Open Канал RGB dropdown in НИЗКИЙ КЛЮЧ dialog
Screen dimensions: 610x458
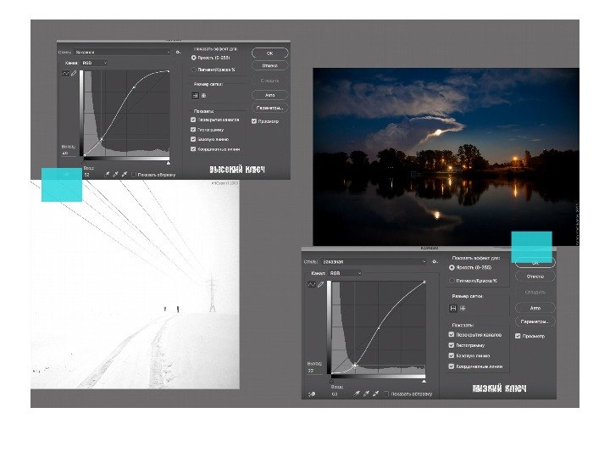pyautogui.click(x=345, y=273)
